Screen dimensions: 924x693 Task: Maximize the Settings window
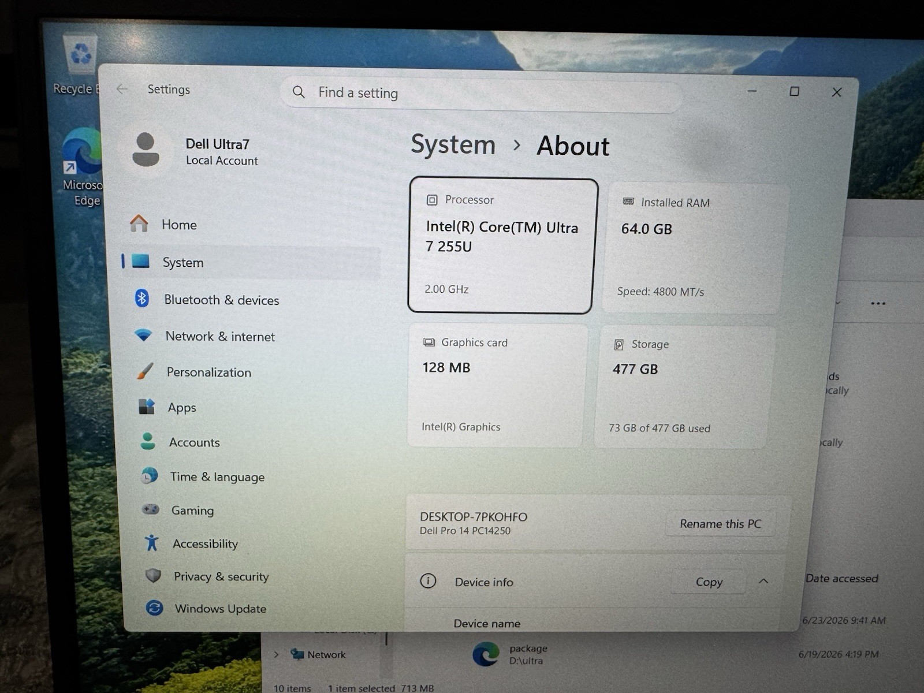click(795, 91)
